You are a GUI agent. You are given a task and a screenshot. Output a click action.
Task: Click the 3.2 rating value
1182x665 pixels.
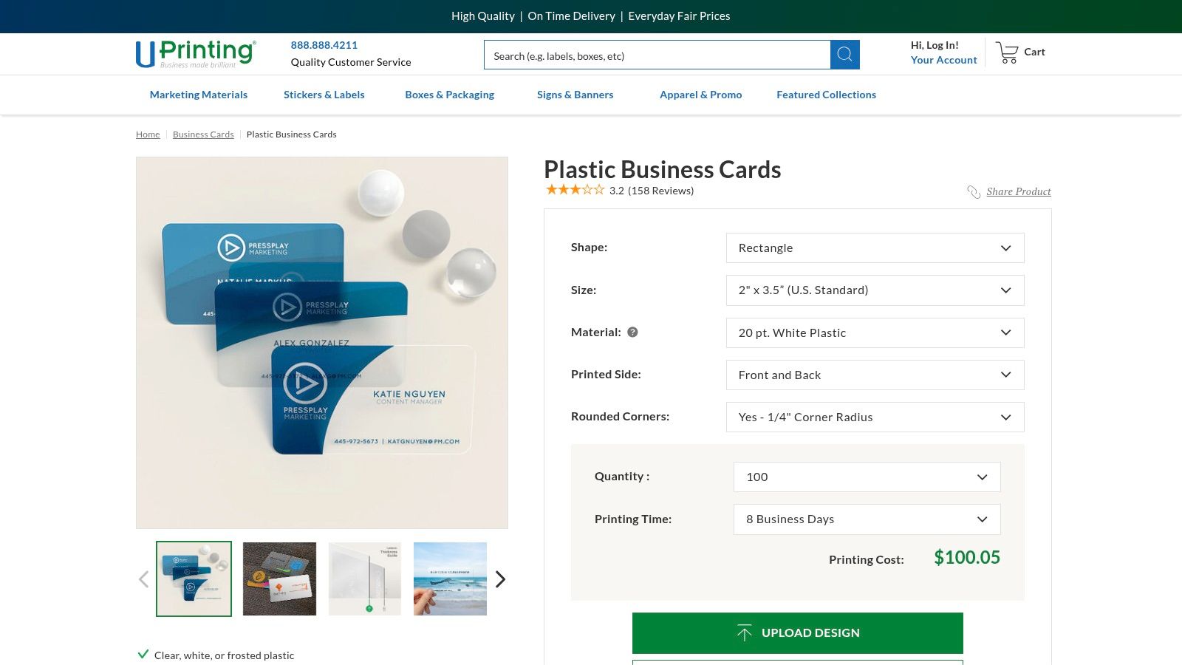pyautogui.click(x=617, y=191)
